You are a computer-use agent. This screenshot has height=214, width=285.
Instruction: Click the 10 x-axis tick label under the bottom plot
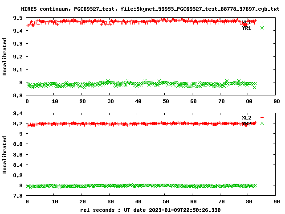[x=55, y=202]
